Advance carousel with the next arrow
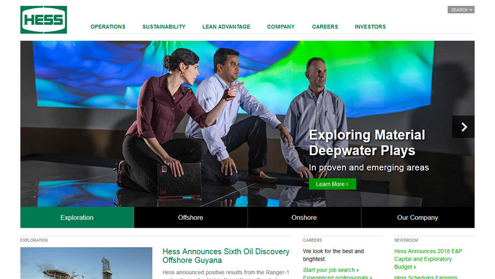495x279 pixels. click(x=463, y=127)
